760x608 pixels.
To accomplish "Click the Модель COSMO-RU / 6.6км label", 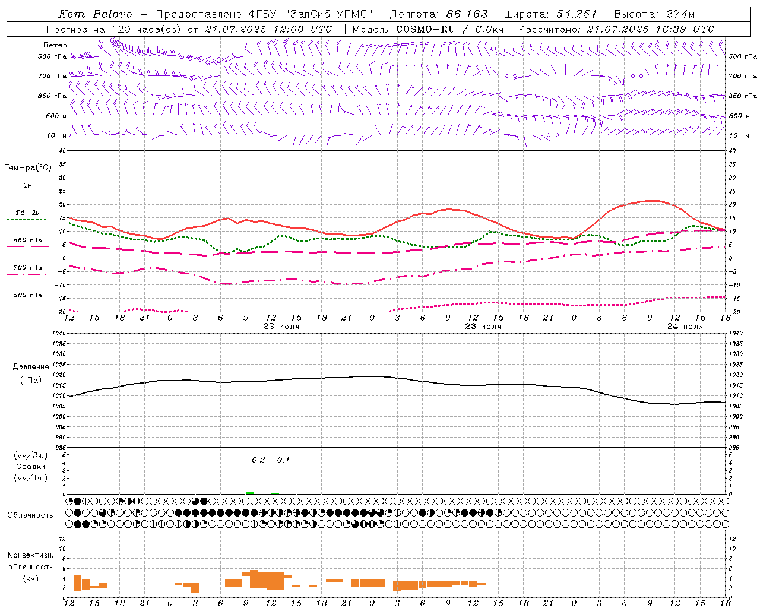I will [x=427, y=29].
